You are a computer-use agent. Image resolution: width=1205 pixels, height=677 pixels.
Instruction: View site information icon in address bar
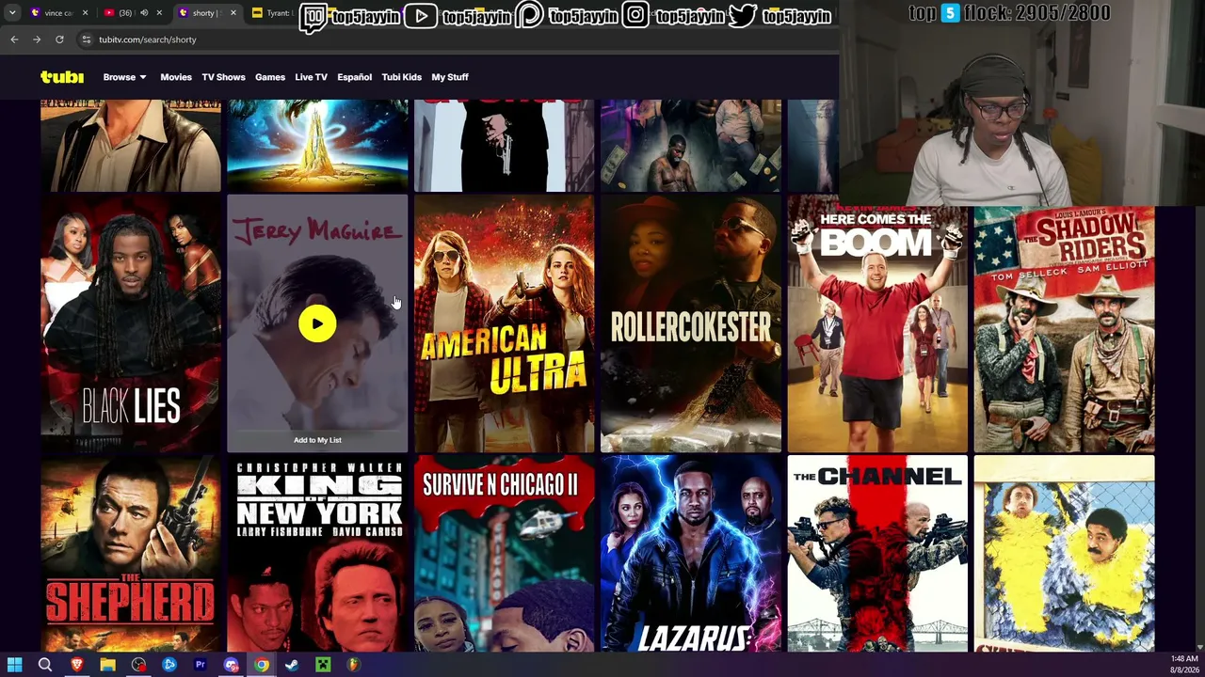point(86,39)
